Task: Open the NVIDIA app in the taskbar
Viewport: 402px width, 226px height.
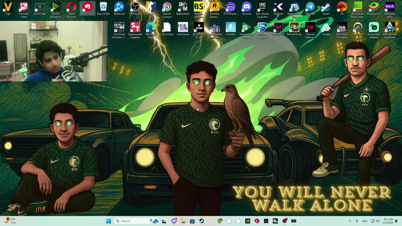Action: point(247,221)
